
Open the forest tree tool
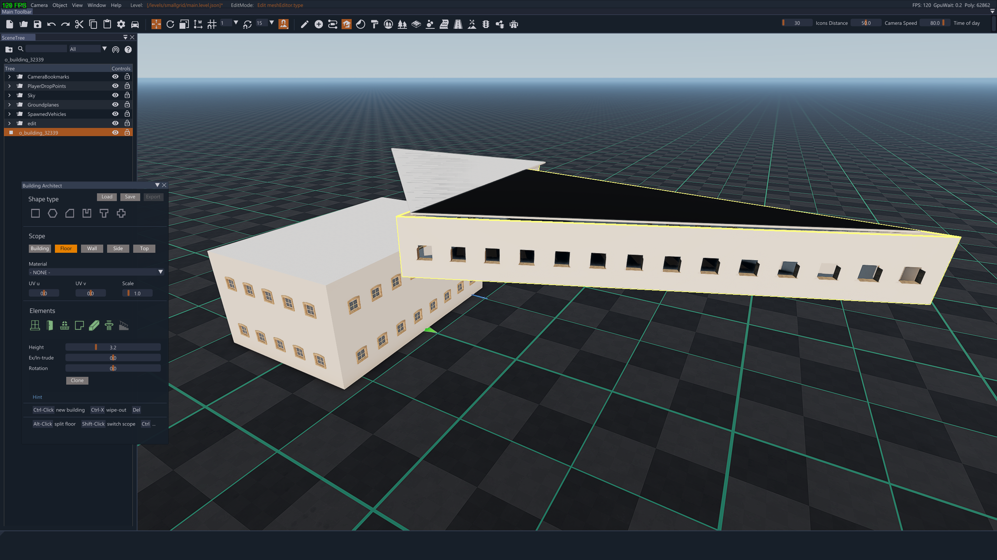click(402, 24)
